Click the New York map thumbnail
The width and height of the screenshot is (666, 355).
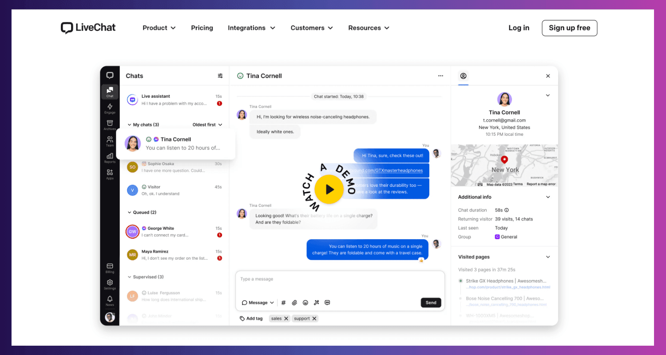(x=504, y=165)
